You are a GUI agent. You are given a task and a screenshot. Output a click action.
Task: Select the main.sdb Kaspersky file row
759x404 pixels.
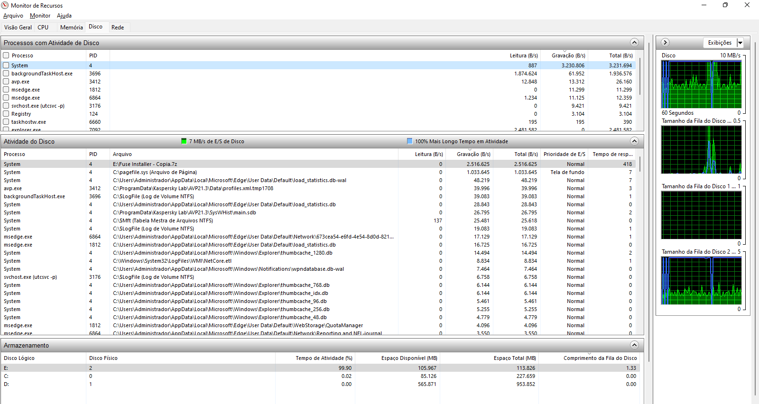click(318, 212)
